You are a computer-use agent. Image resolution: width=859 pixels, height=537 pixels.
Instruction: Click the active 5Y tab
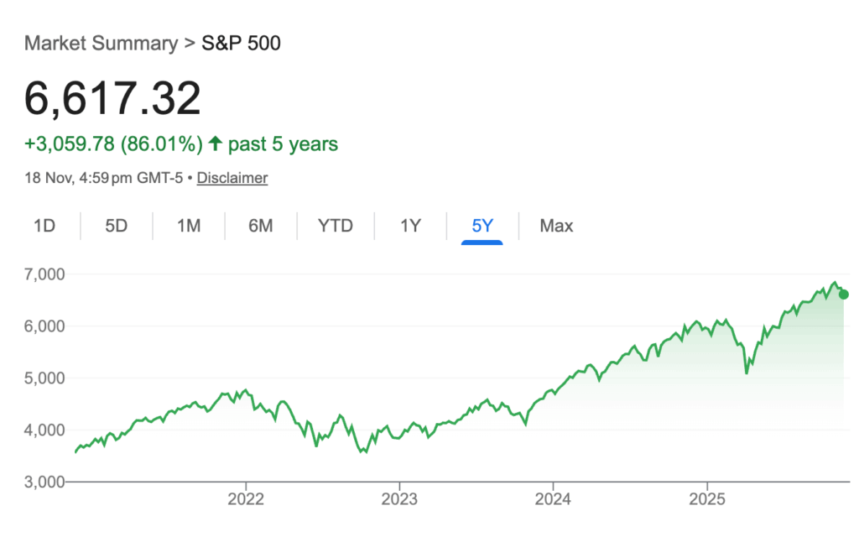(x=482, y=226)
